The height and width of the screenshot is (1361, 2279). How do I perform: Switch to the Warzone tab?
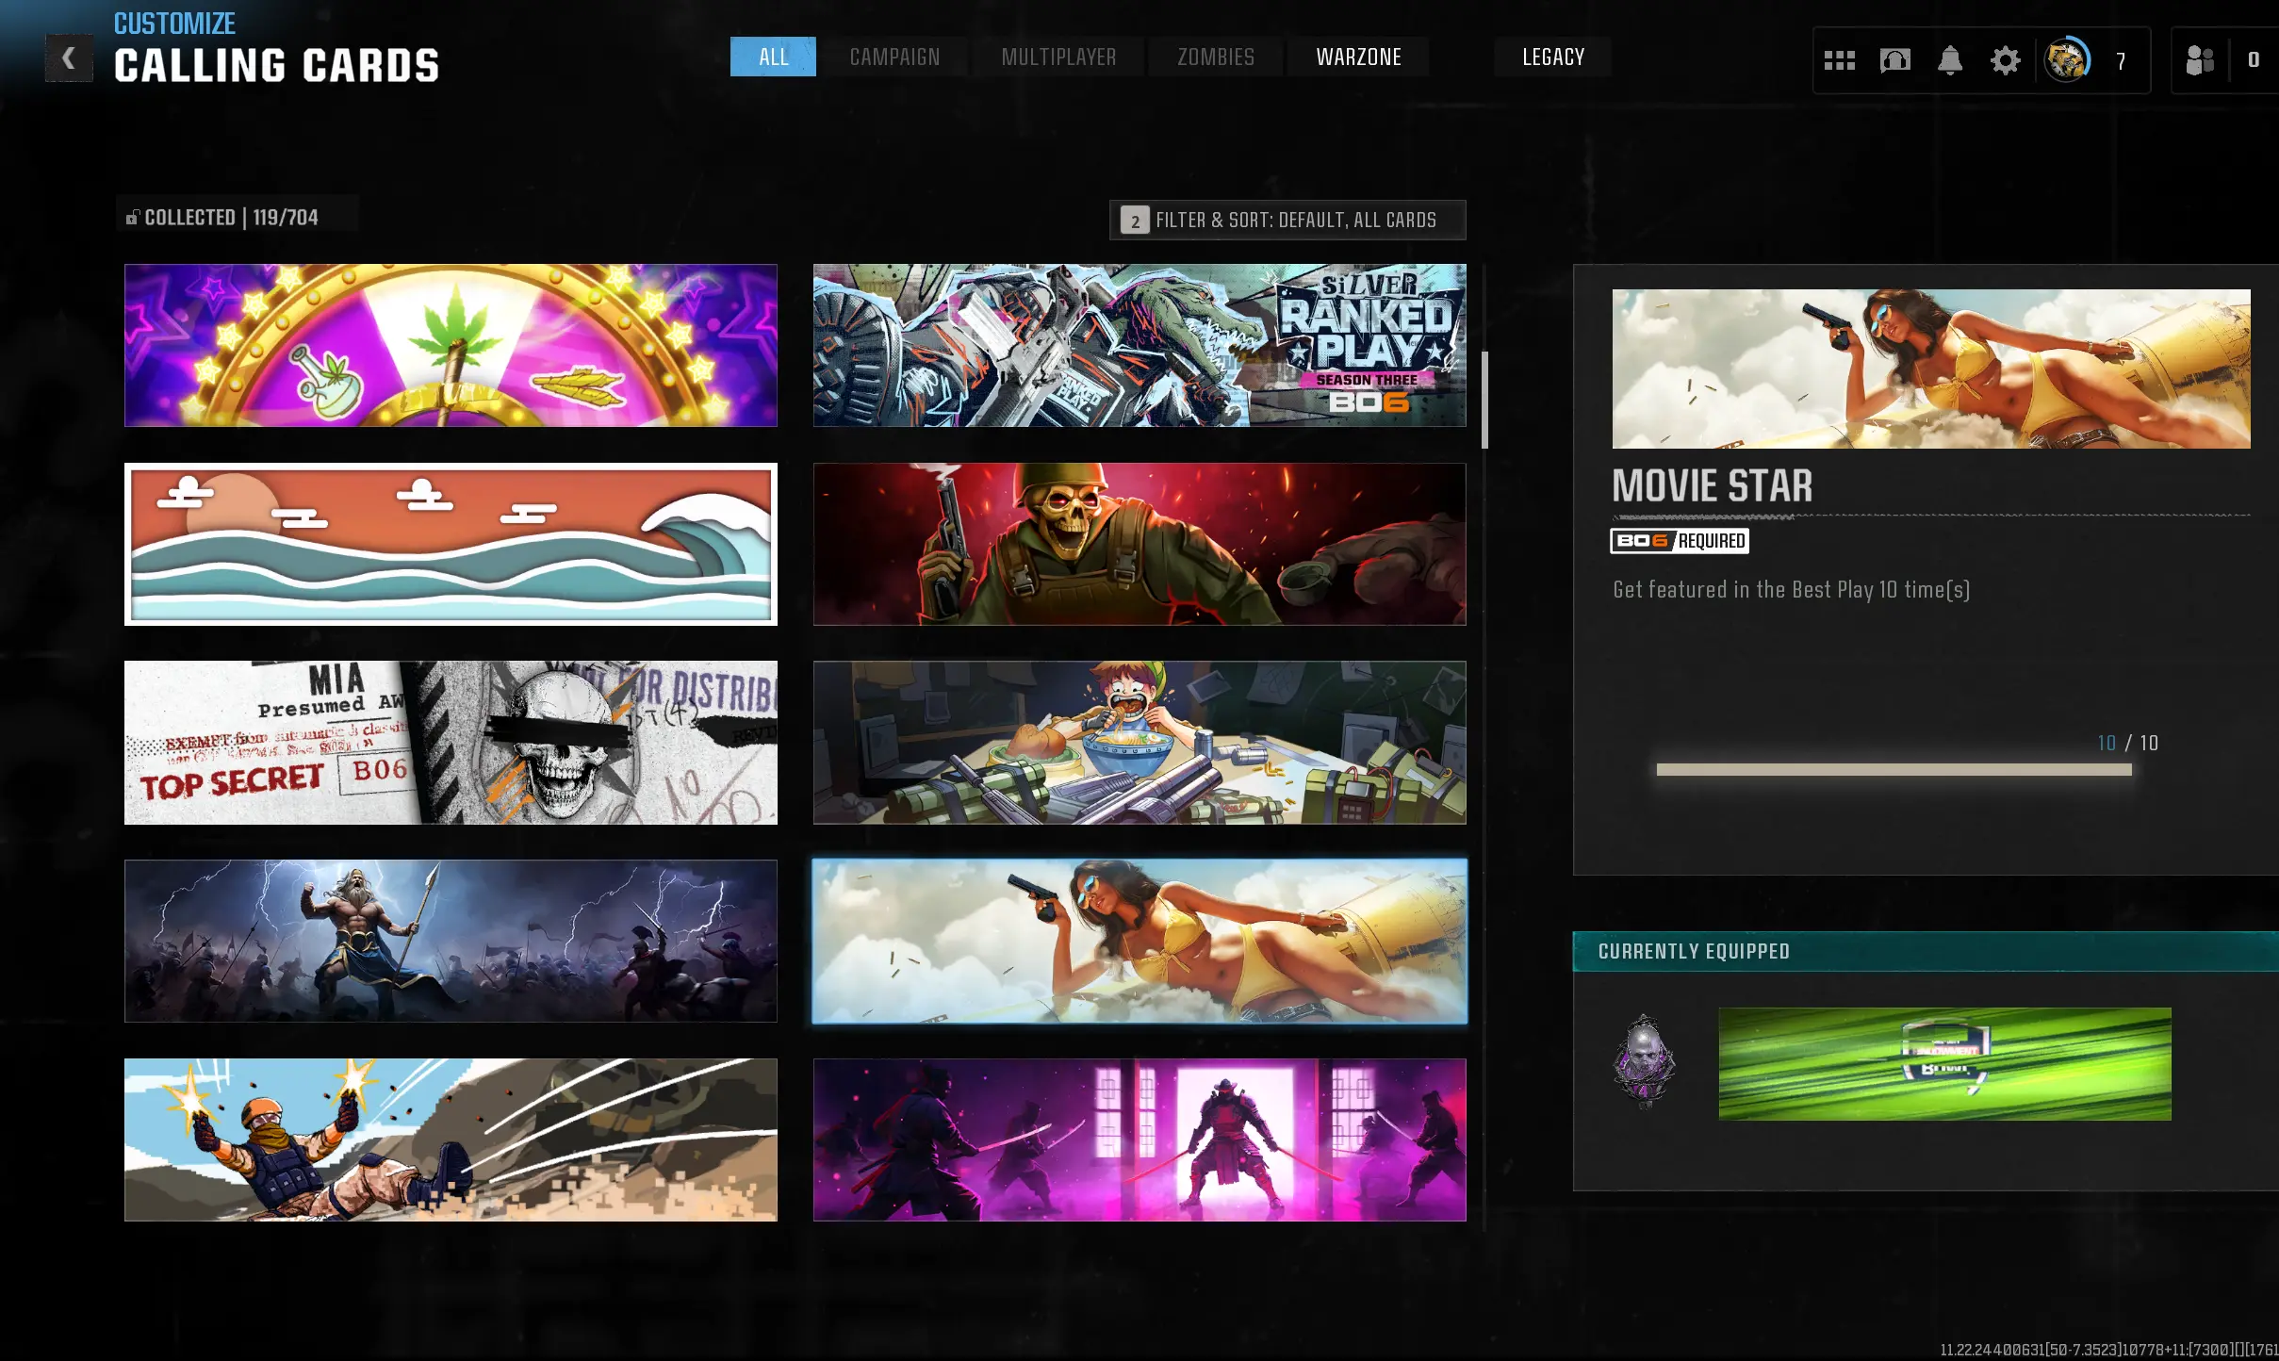(x=1358, y=57)
